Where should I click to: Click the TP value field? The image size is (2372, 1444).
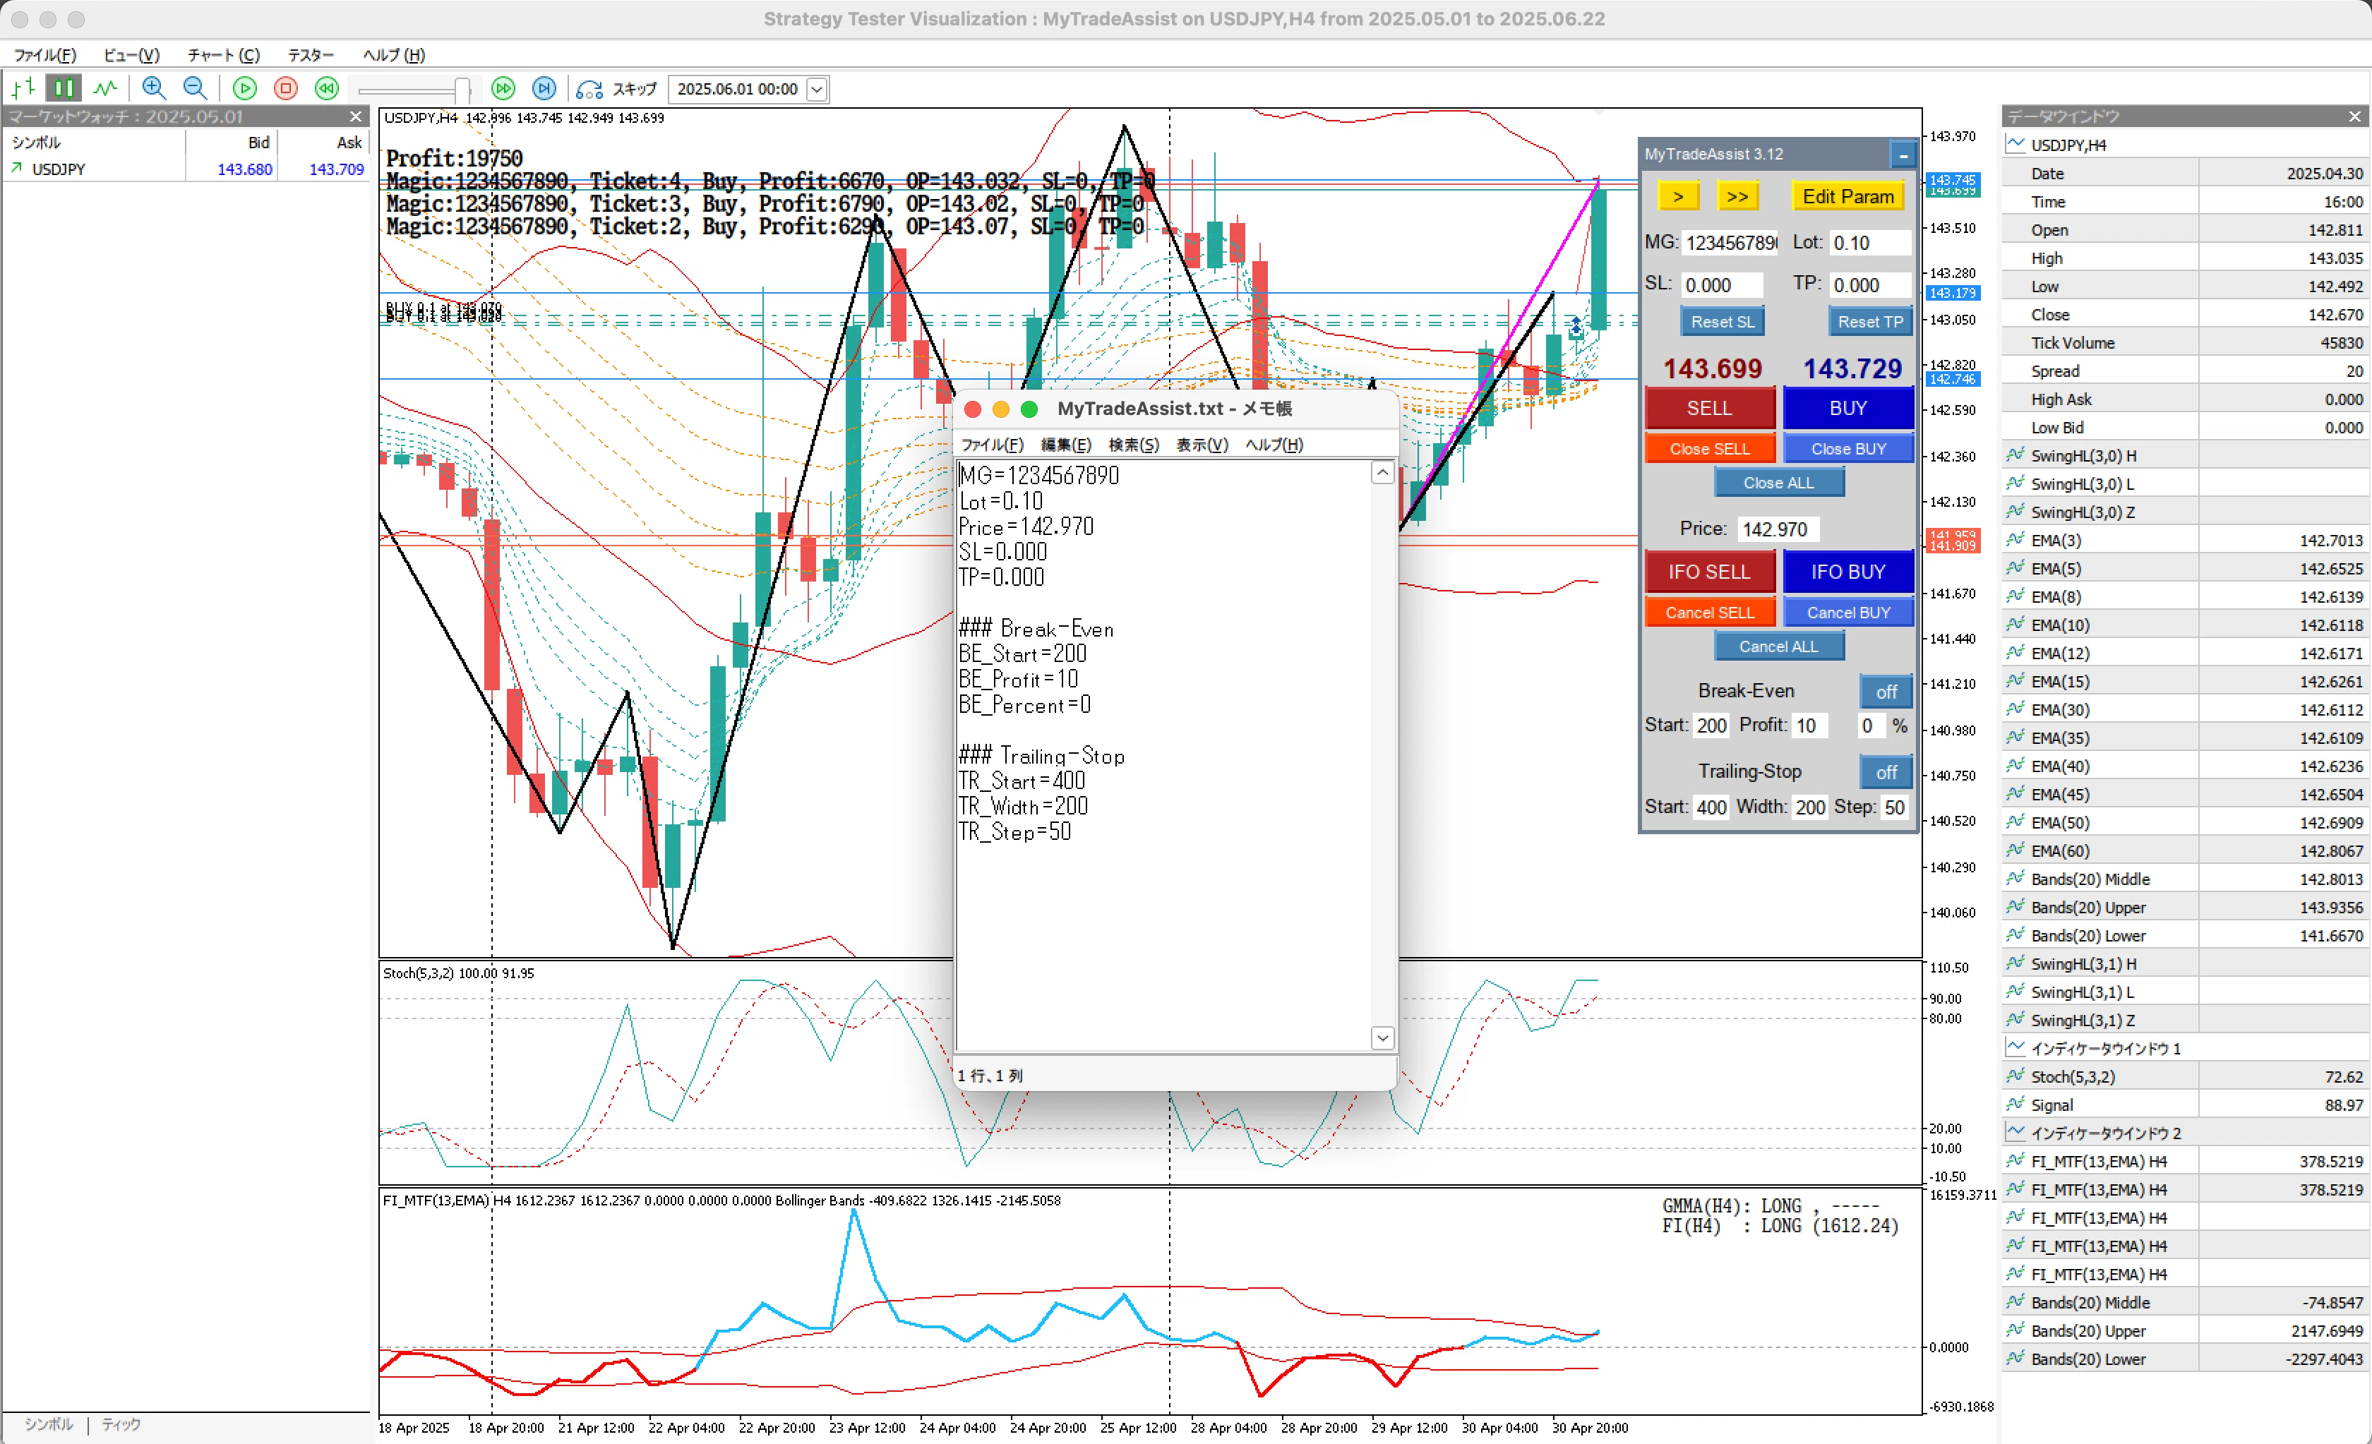click(1869, 285)
